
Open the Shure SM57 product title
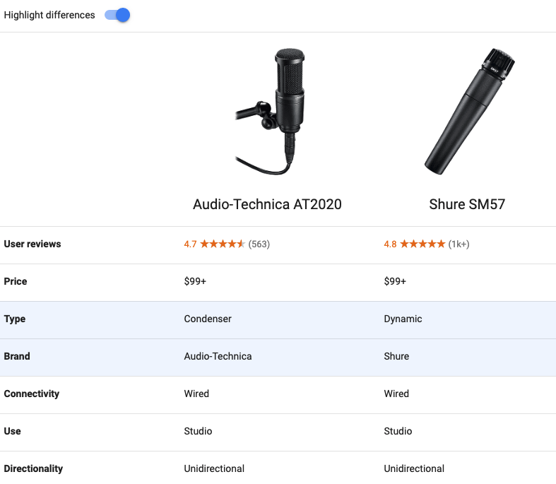(467, 204)
